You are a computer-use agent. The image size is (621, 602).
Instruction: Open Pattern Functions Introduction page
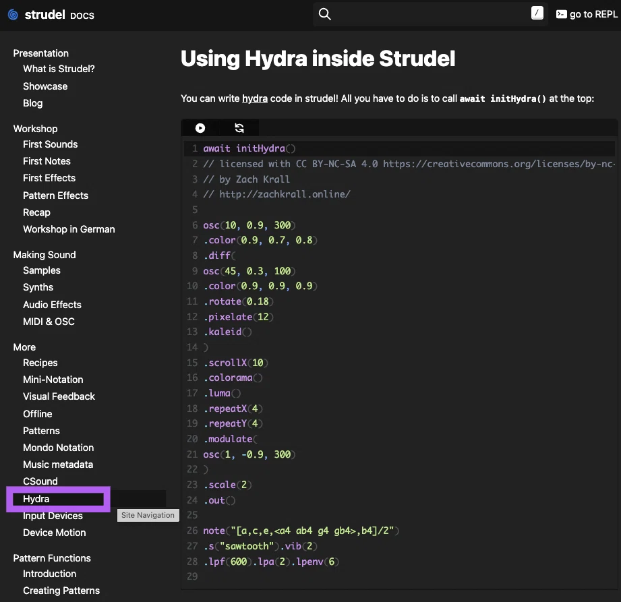(49, 574)
